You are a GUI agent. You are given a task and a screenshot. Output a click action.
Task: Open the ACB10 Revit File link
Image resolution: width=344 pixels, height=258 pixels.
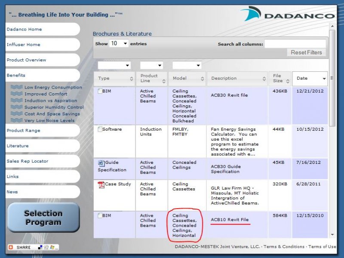(x=230, y=220)
